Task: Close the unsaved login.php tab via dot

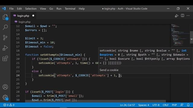Action: click(x=33, y=16)
